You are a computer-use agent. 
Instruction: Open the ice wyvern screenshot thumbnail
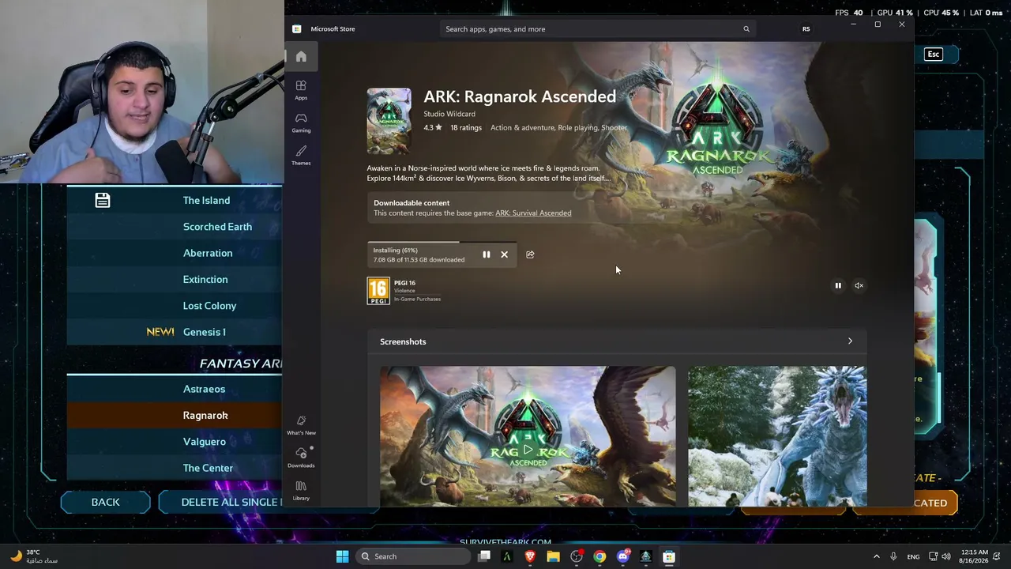click(x=777, y=435)
